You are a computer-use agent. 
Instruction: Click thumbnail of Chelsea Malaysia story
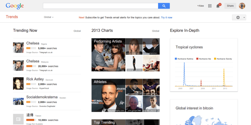pyautogui.click(x=18, y=65)
